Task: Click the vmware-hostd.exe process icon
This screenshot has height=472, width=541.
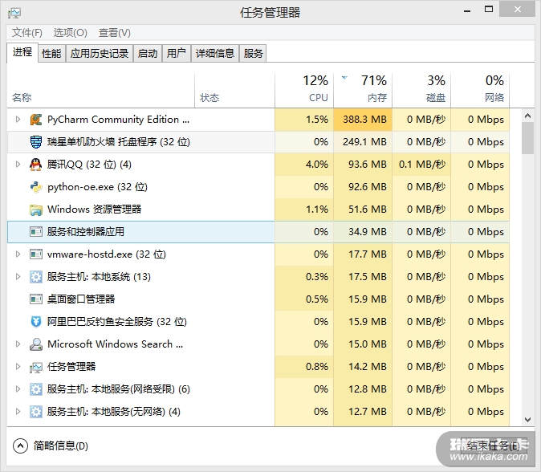Action: [x=36, y=254]
